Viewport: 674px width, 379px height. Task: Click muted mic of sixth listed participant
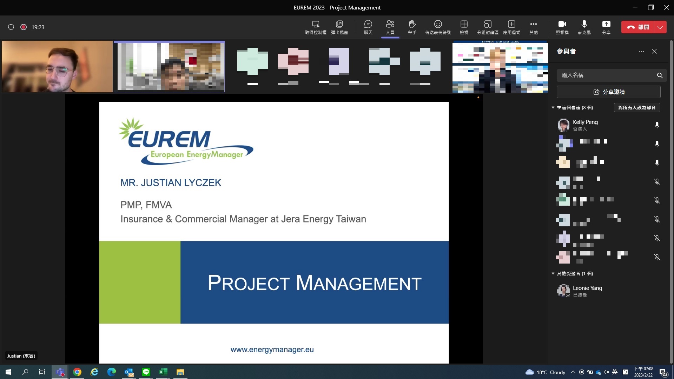(657, 219)
